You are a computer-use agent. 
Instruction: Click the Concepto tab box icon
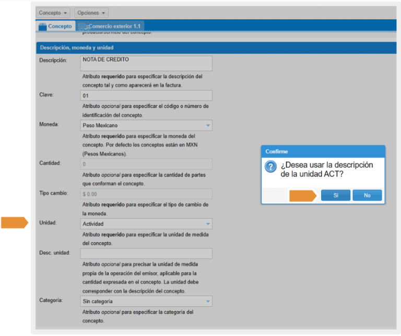(42, 27)
